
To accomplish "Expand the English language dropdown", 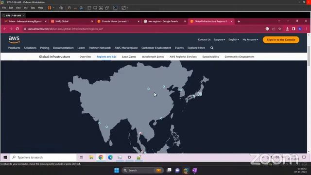I will [x=234, y=40].
